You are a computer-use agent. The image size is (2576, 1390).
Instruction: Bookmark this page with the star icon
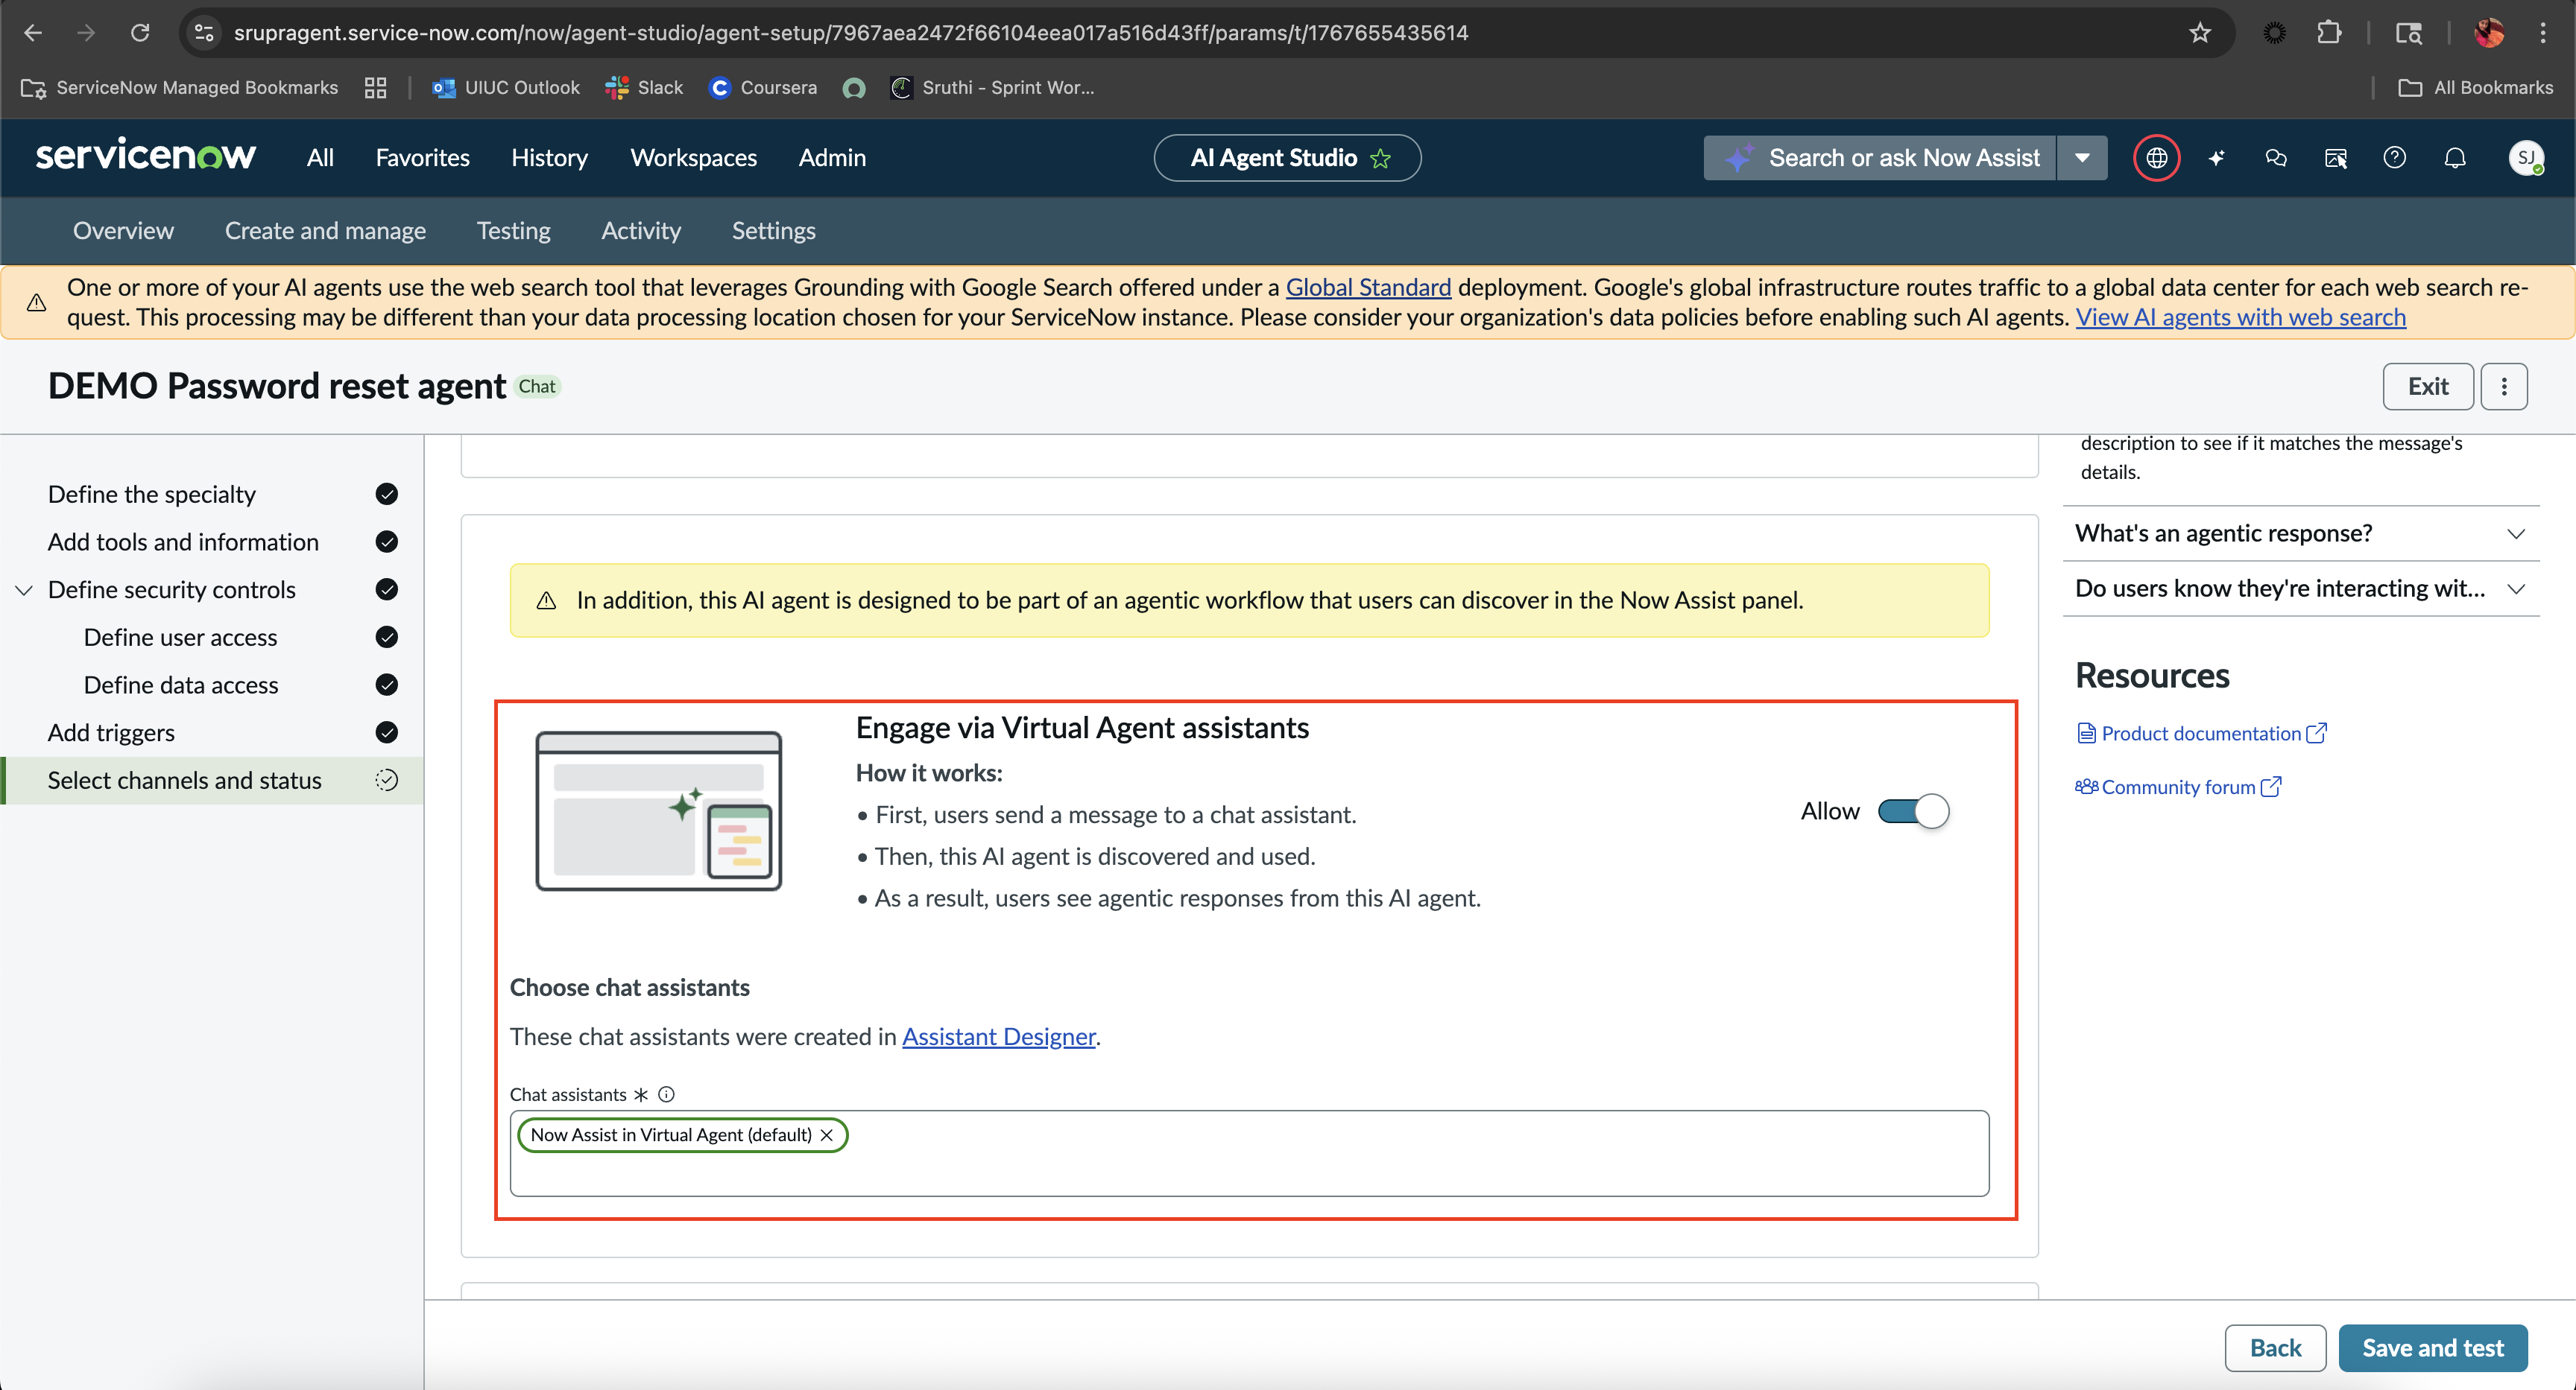pyautogui.click(x=2199, y=33)
